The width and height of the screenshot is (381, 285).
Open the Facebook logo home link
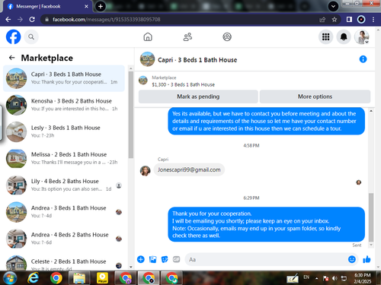click(x=13, y=37)
